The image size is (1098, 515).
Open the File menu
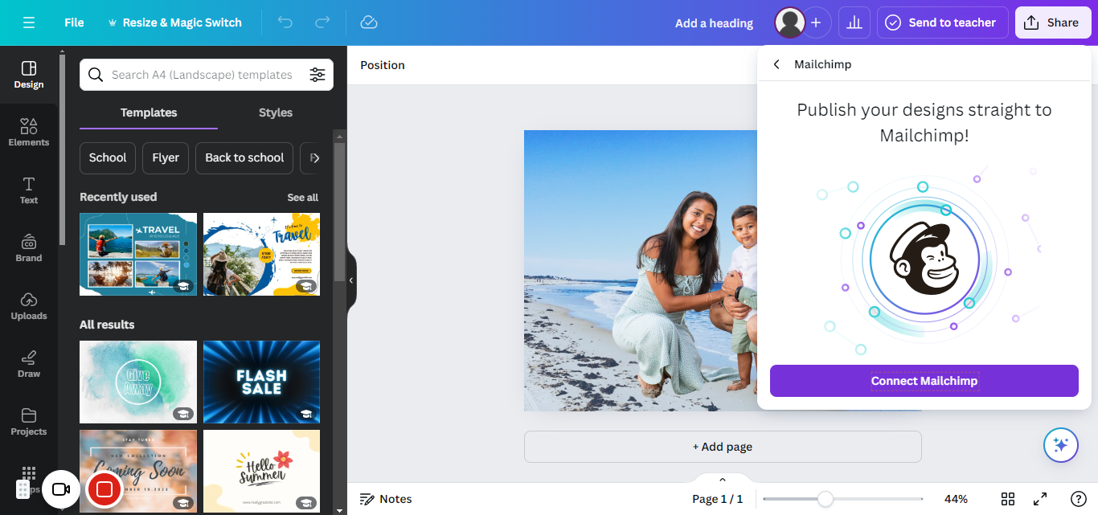(x=74, y=22)
